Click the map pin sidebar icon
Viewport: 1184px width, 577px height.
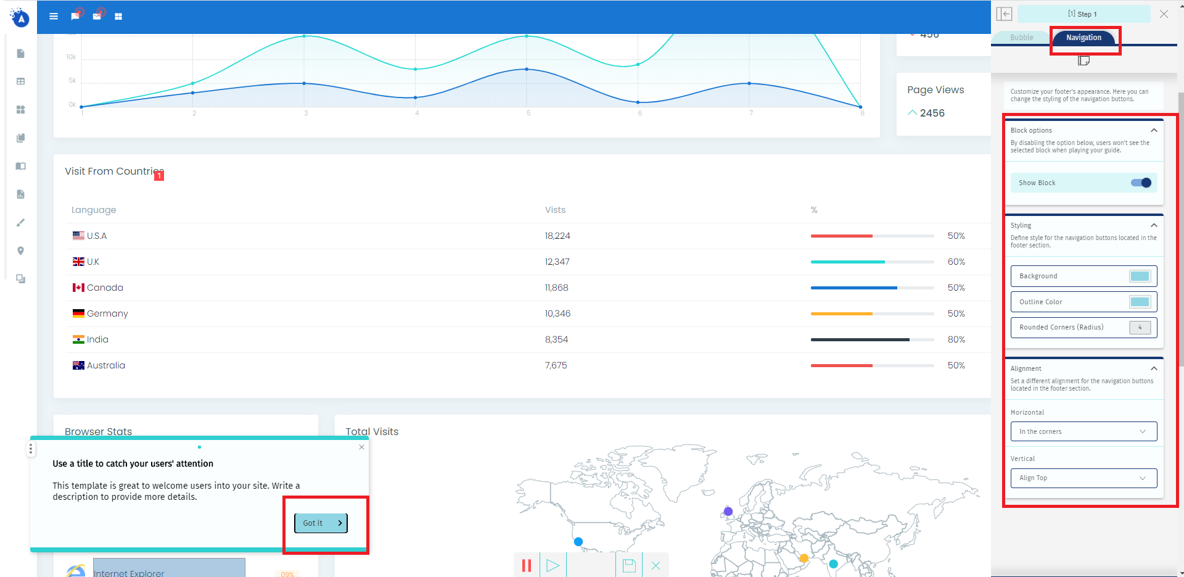click(20, 251)
